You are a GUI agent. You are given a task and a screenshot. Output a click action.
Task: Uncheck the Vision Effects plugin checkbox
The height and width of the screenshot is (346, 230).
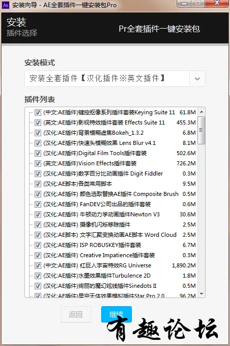[x=38, y=163]
